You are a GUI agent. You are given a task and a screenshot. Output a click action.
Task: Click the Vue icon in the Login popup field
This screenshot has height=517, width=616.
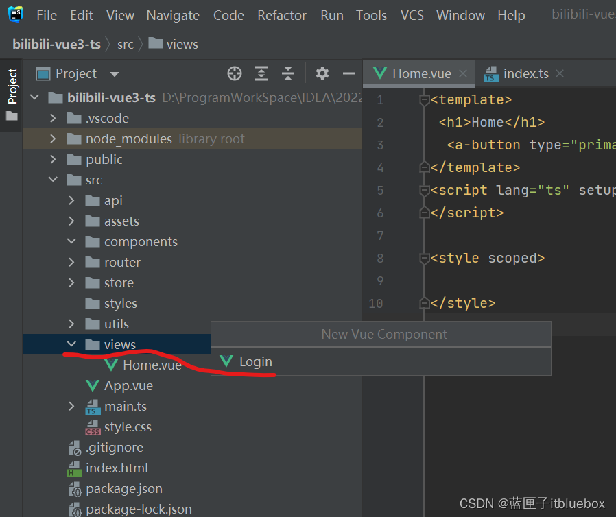(226, 361)
